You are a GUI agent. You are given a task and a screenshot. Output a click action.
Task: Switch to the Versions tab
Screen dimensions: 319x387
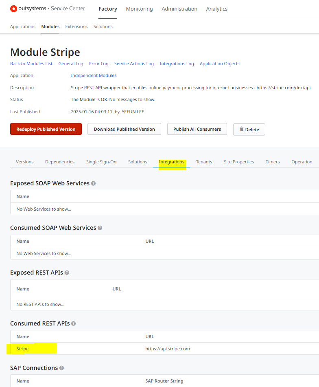pos(25,162)
